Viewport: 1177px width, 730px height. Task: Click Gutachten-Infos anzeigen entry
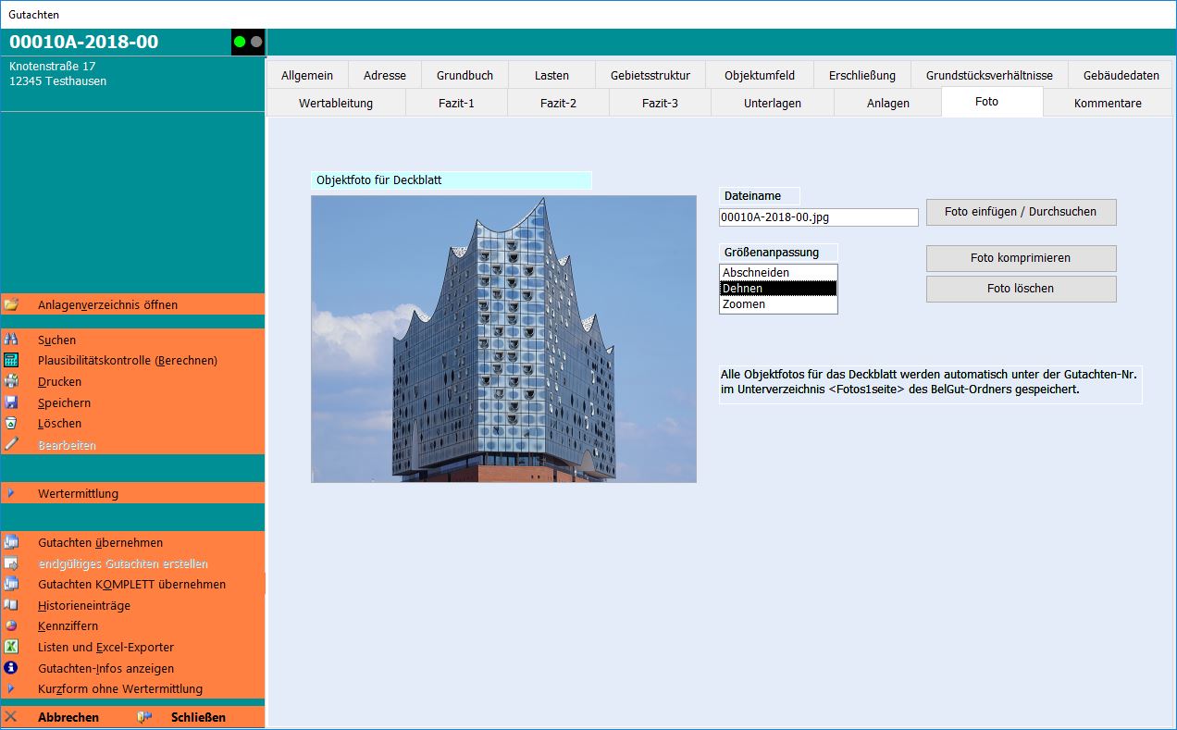[105, 668]
